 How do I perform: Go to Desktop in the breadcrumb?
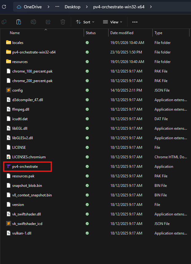[x=73, y=7]
